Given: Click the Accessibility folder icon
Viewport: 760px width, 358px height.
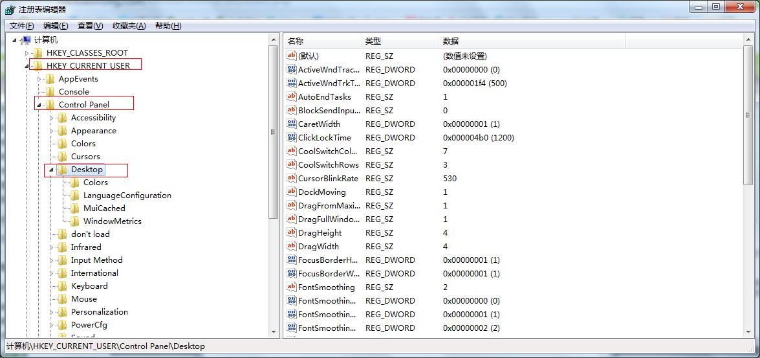Looking at the screenshot, I should click(x=62, y=118).
